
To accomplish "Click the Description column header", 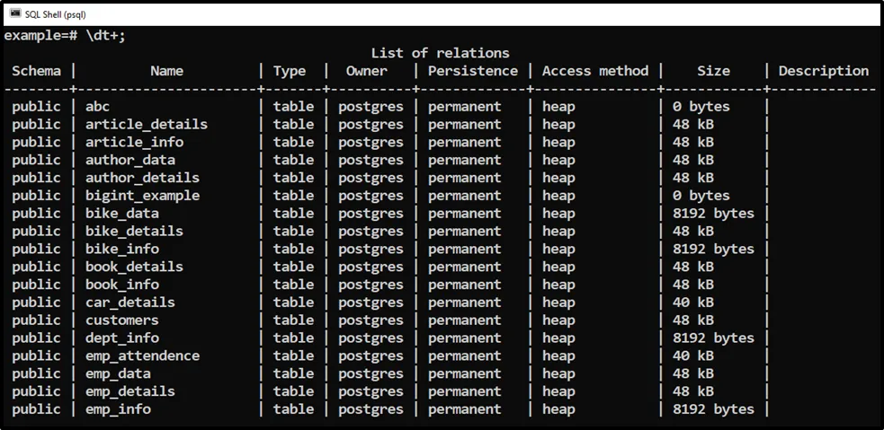I will click(823, 71).
